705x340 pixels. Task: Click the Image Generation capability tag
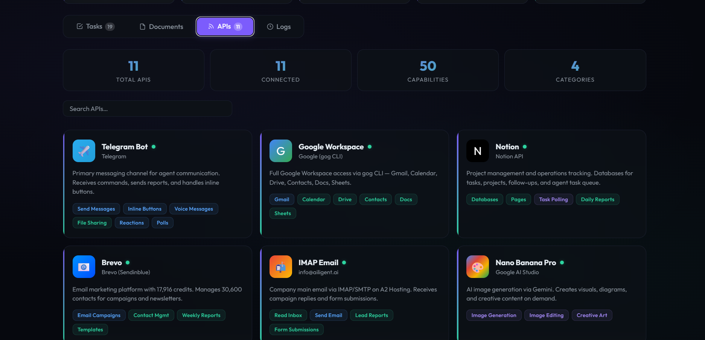(x=494, y=315)
